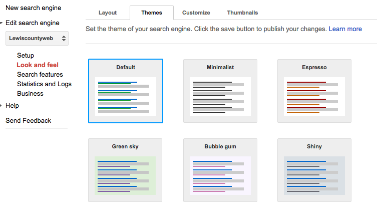This screenshot has height=213, width=377.
Task: Pick the Espresso theme card
Action: pos(314,91)
